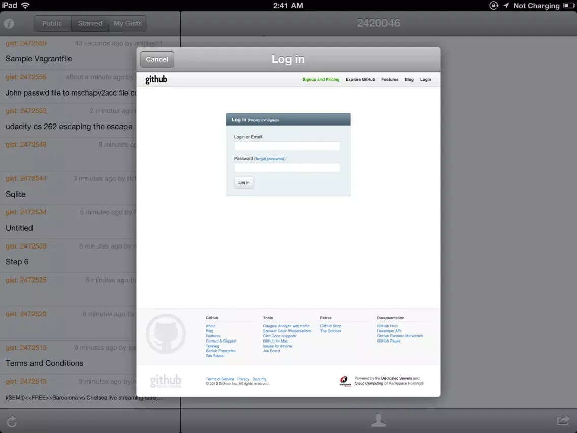
Task: Open the GitHub Enterprise footer link
Action: tap(220, 351)
